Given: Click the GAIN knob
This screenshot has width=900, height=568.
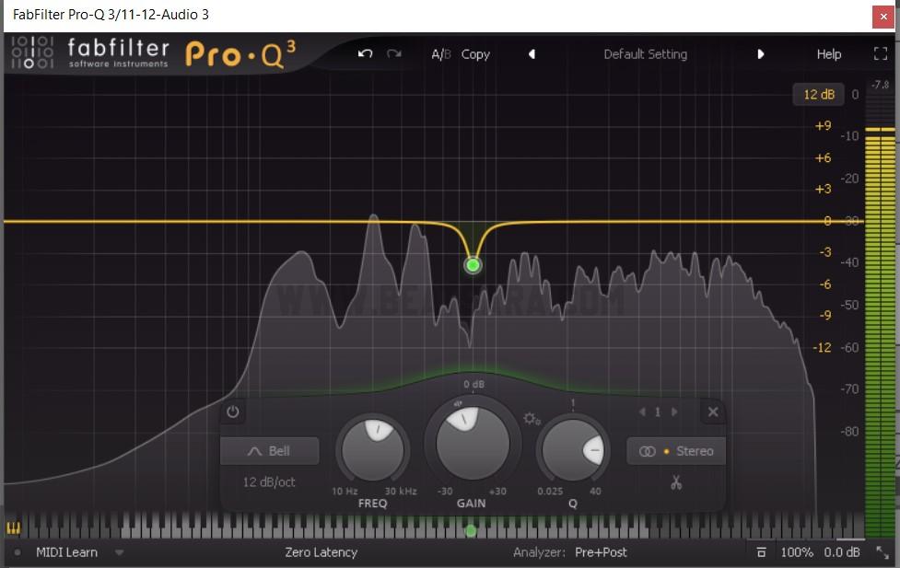Looking at the screenshot, I should pyautogui.click(x=473, y=440).
